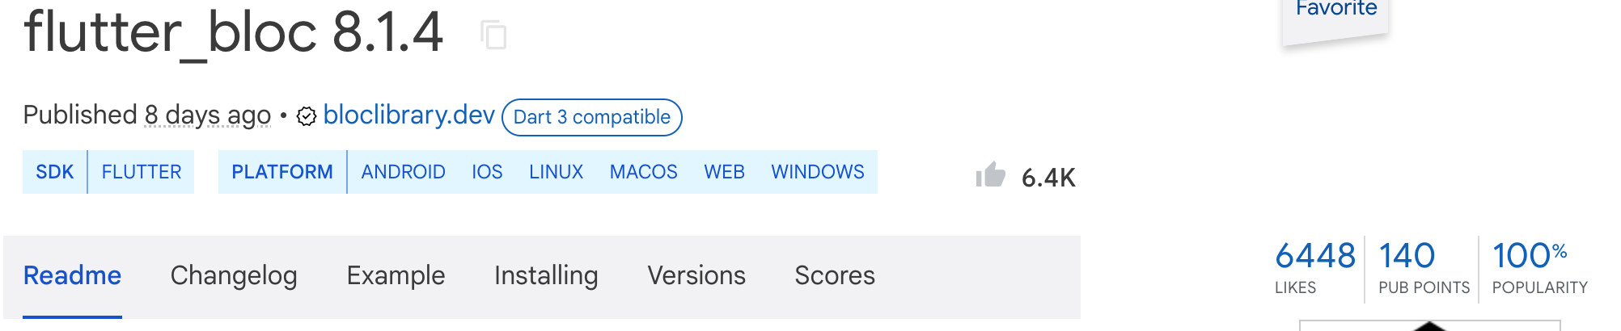Switch to the Changelog tab
The height and width of the screenshot is (331, 1621).
click(234, 276)
